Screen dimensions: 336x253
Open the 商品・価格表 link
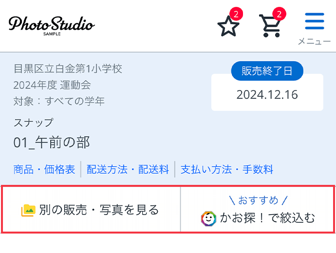pyautogui.click(x=44, y=169)
